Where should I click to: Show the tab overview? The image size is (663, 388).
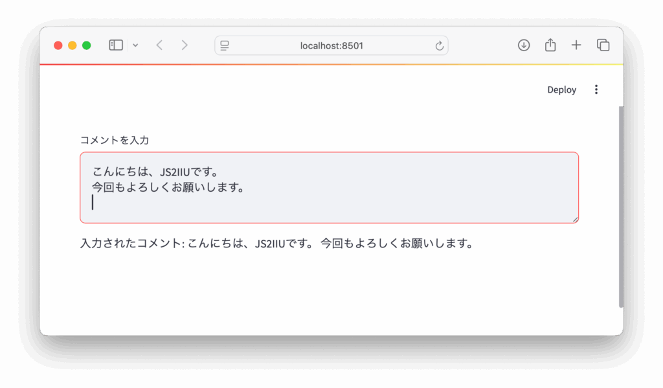point(603,45)
